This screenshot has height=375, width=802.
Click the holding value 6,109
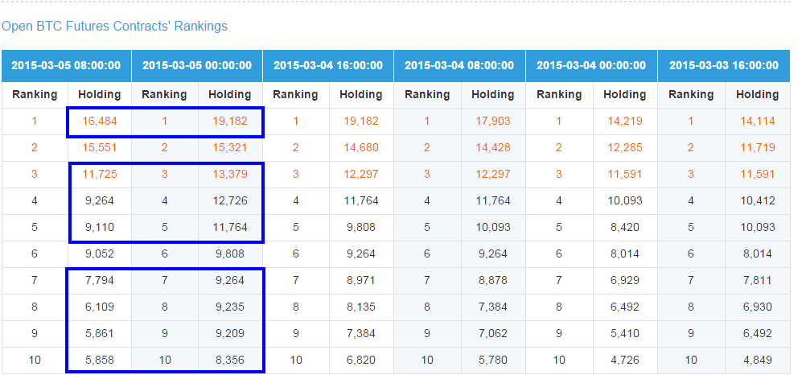[x=99, y=307]
